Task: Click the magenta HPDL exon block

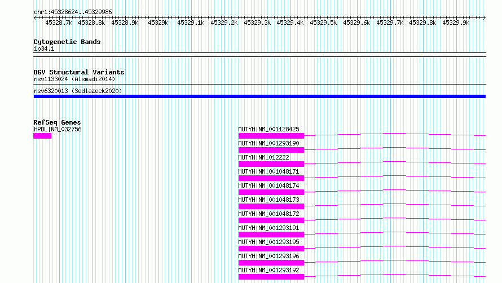Action: coord(42,136)
